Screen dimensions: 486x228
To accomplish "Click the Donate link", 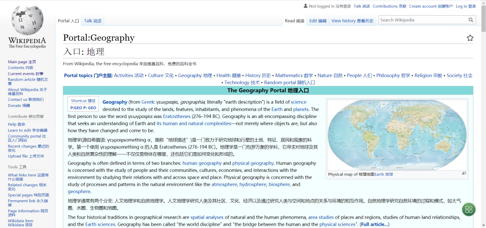I will pos(19,105).
